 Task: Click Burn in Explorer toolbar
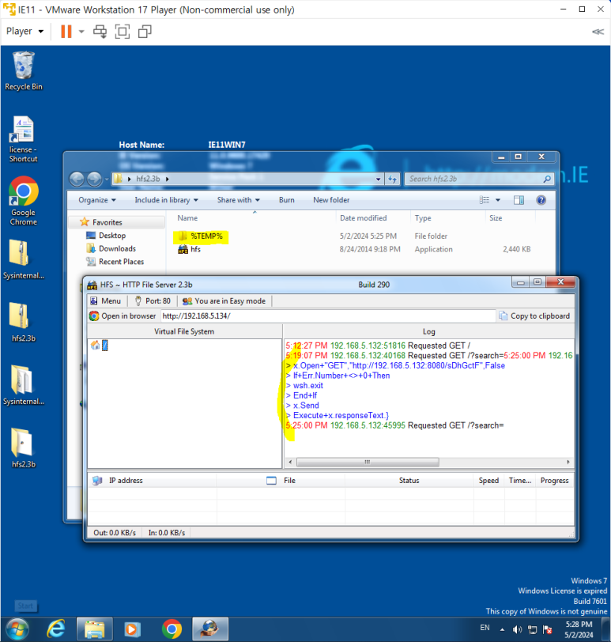286,200
